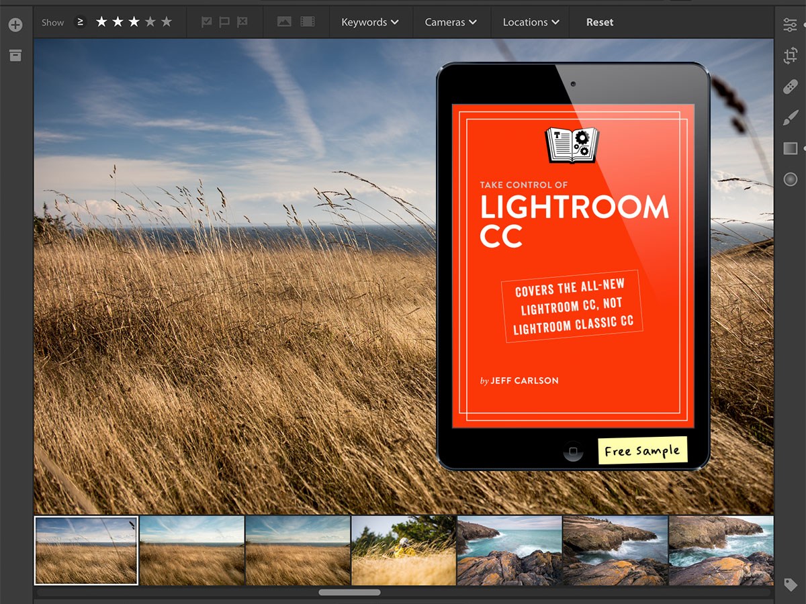This screenshot has height=604, width=806.
Task: Click the Add Photos plus icon
Action: pos(15,26)
